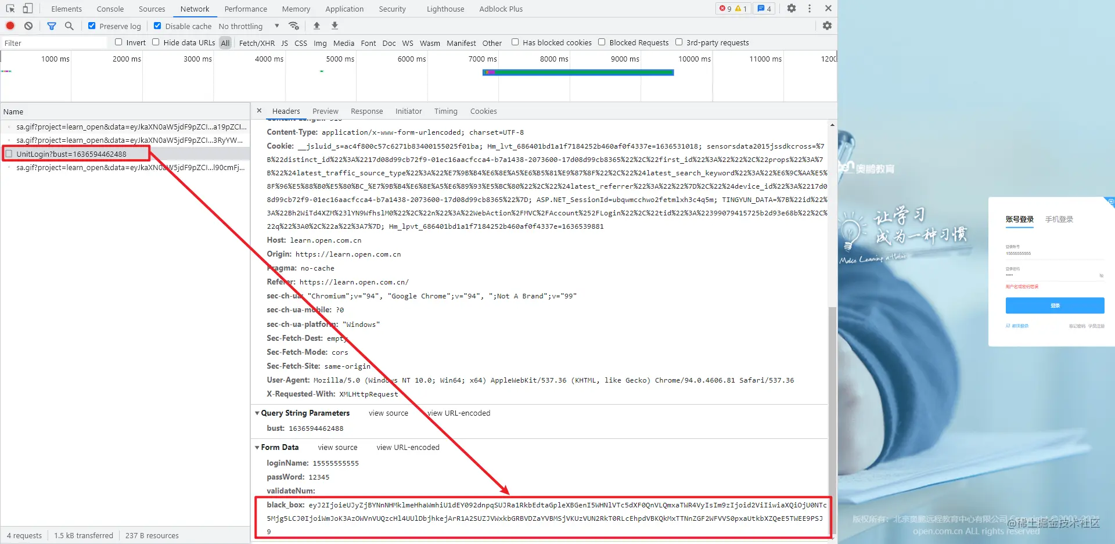1115x544 pixels.
Task: Filter requests by Img type
Action: tap(320, 43)
